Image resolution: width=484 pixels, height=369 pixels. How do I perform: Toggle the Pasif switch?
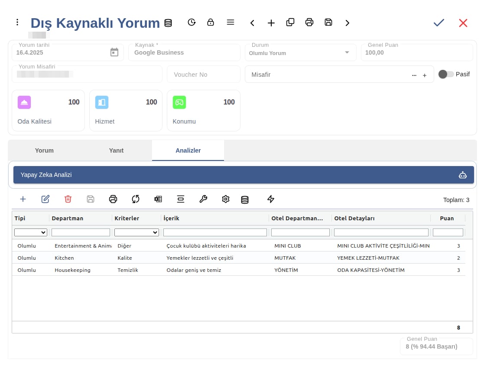click(x=446, y=74)
